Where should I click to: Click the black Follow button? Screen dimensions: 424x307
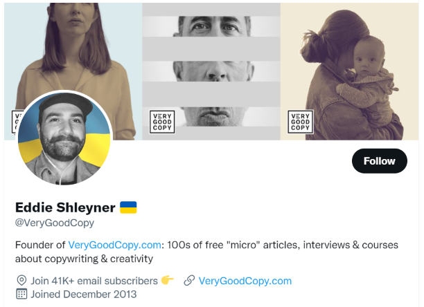tap(380, 161)
